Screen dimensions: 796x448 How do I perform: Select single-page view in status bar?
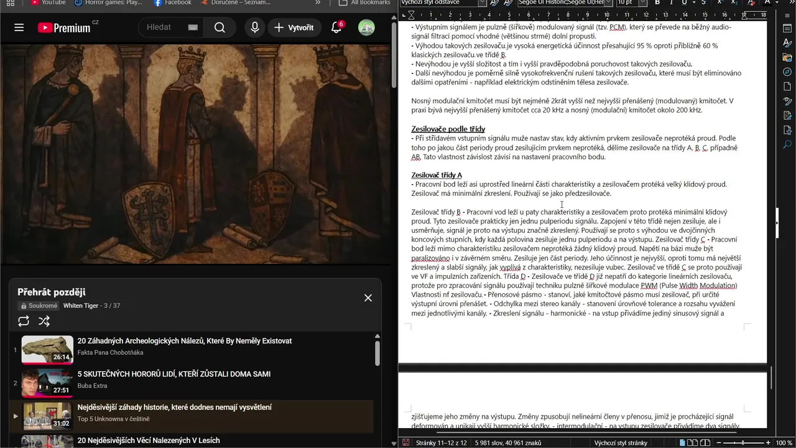pos(683,442)
